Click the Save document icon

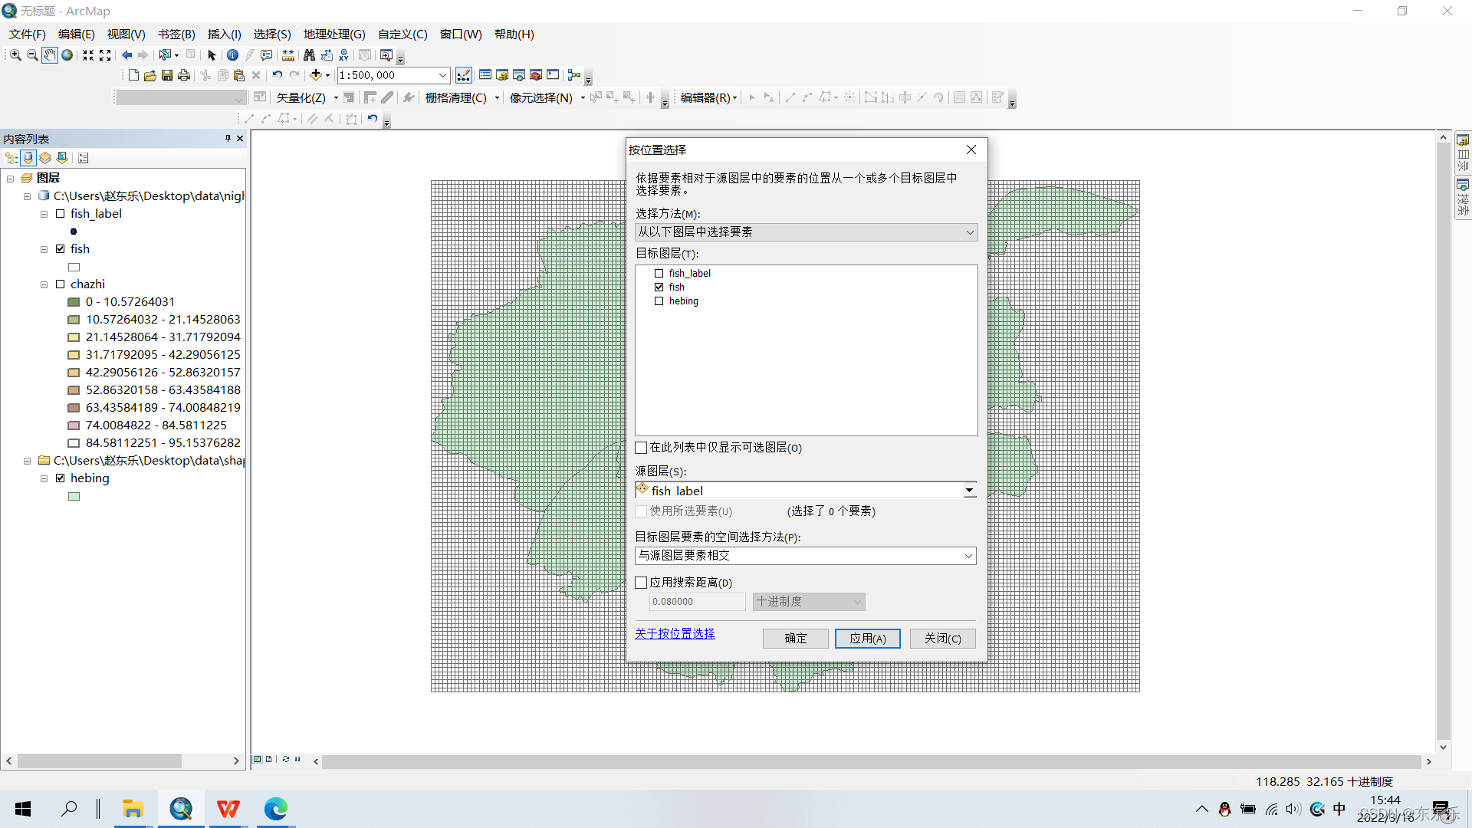[x=166, y=75]
